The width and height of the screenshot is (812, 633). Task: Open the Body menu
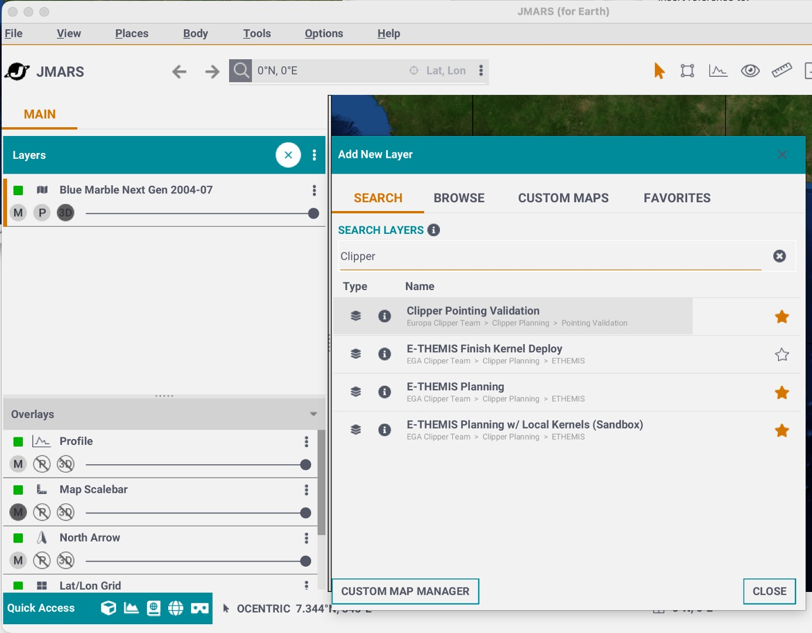pos(196,33)
